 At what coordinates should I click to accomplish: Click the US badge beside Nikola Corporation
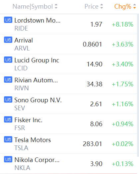[8, 159]
